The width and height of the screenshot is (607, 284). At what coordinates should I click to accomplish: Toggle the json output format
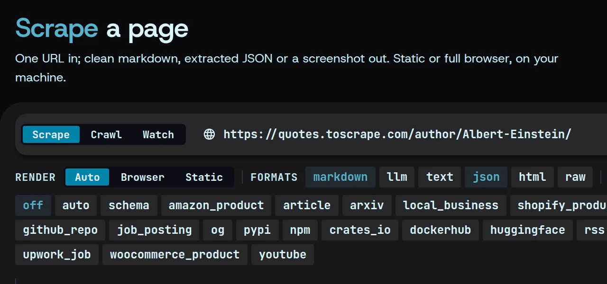click(x=486, y=177)
